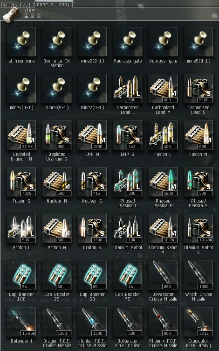Select the CORP 2 [288] tab

(53, 4)
